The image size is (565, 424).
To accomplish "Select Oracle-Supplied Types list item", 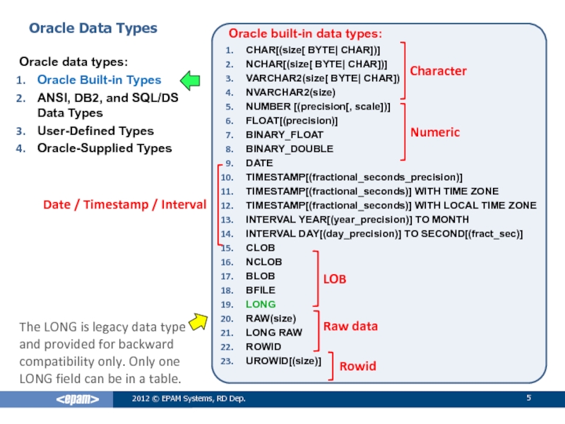I will pyautogui.click(x=104, y=148).
